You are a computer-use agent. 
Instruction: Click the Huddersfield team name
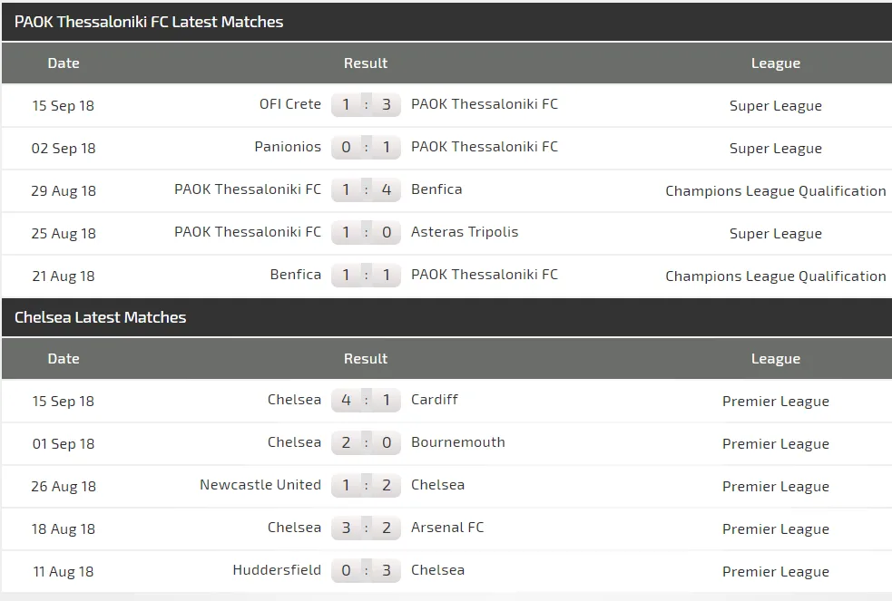pos(277,570)
